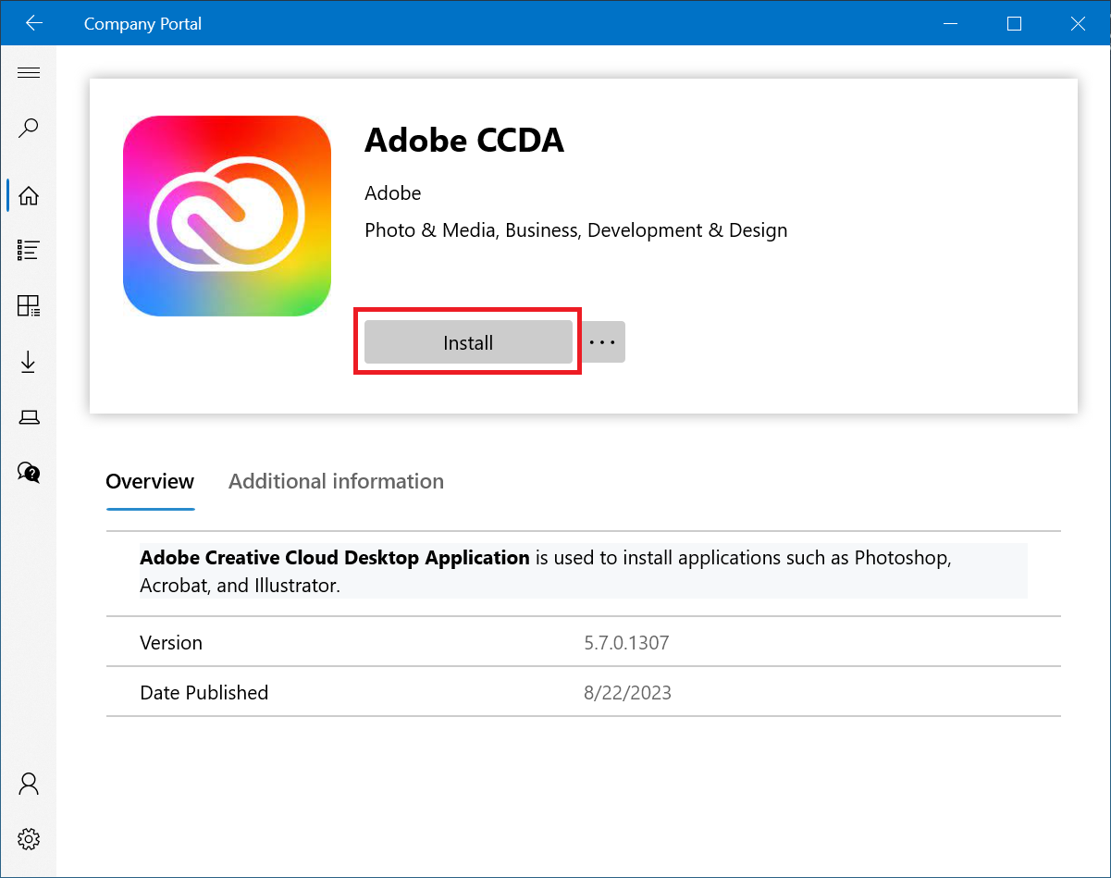The height and width of the screenshot is (878, 1111).
Task: Switch to Additional information tab
Action: coord(336,481)
